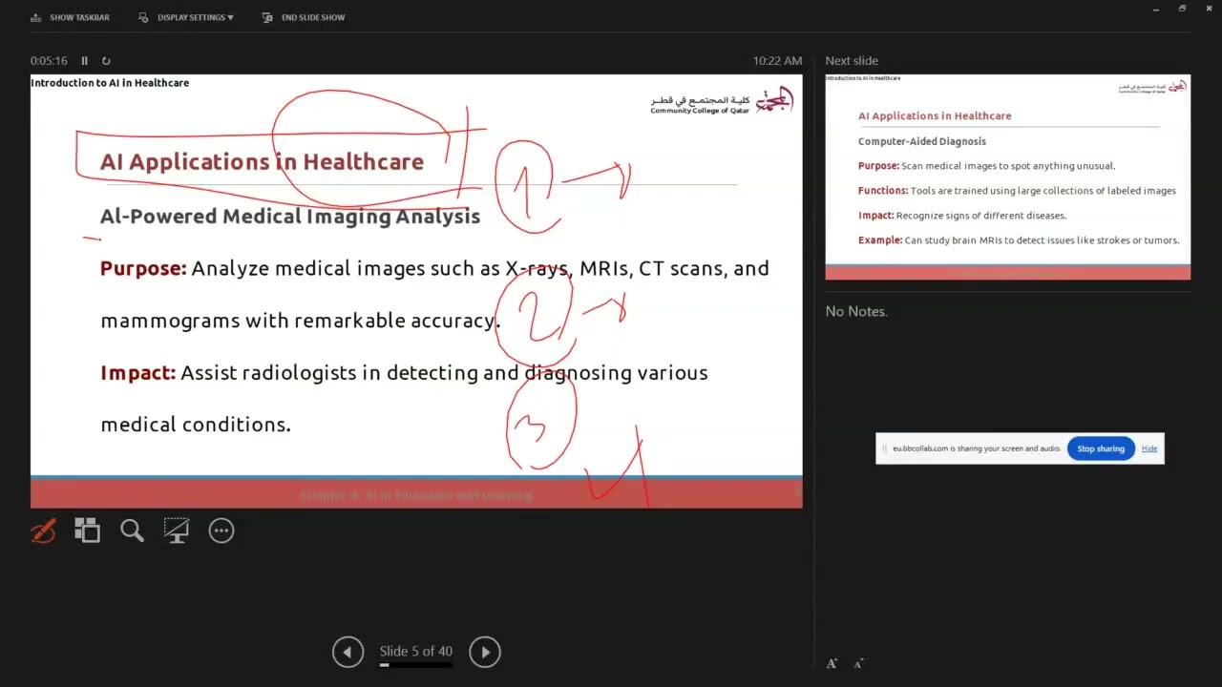Click the Community College of Qatar logo
The image size is (1222, 687).
click(722, 100)
